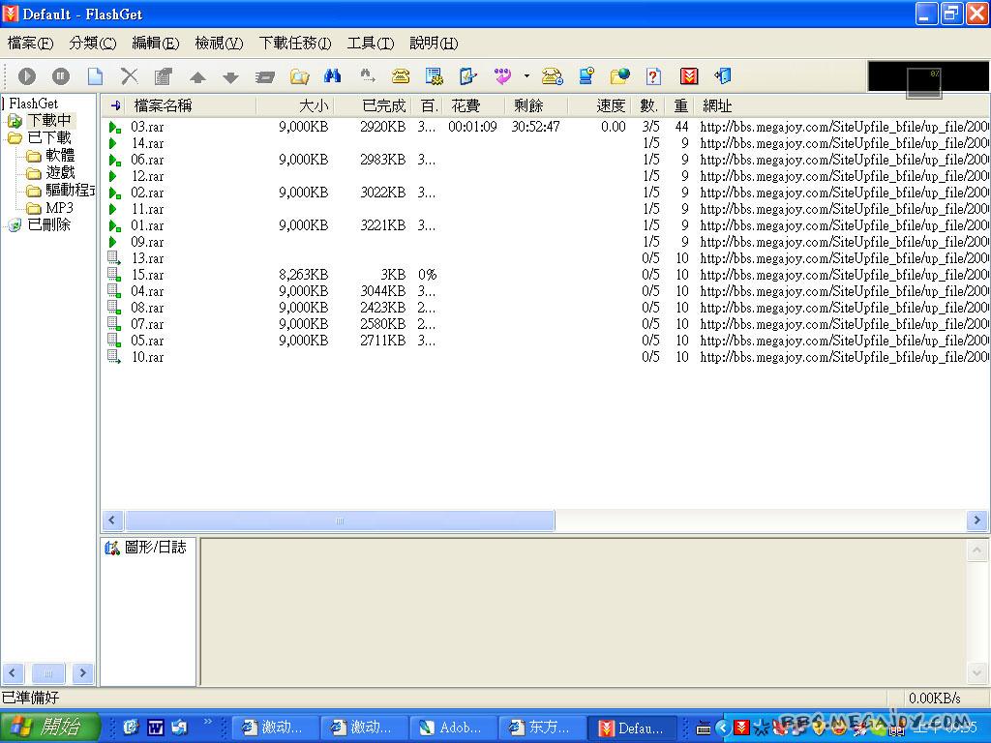Click the Start download toolbar icon
The height and width of the screenshot is (743, 991).
[x=26, y=76]
